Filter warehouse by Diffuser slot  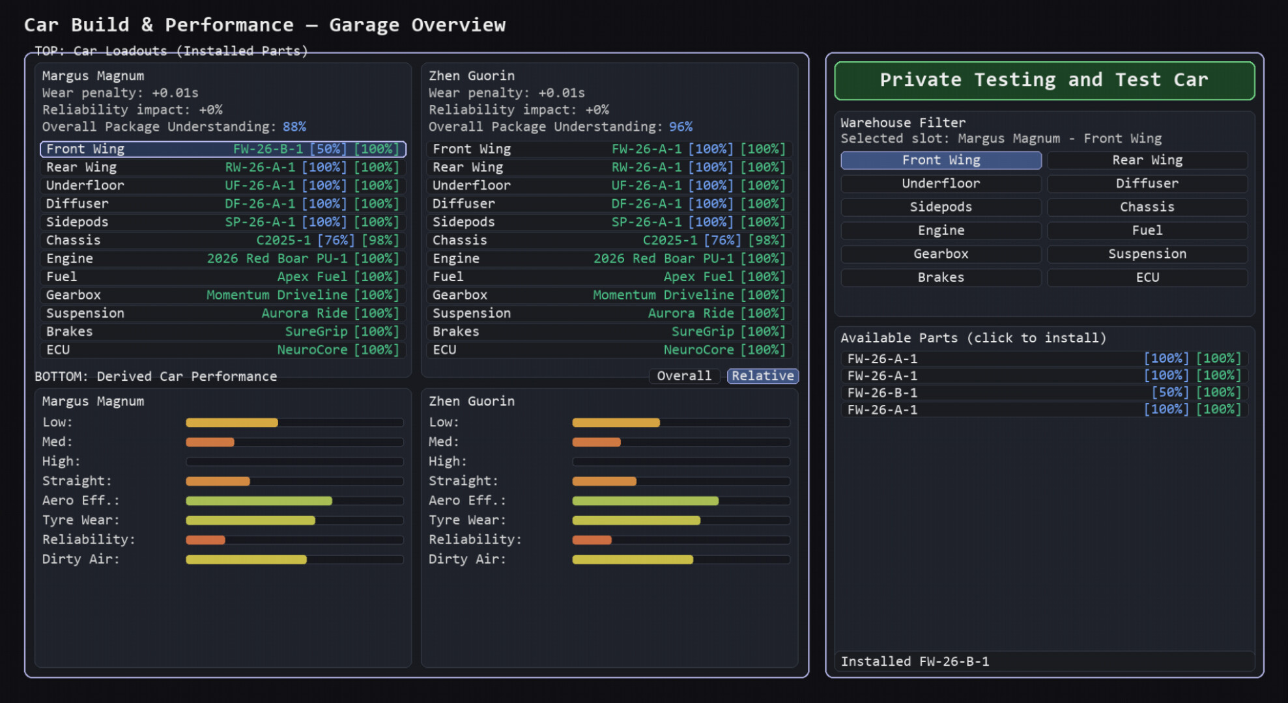1147,183
